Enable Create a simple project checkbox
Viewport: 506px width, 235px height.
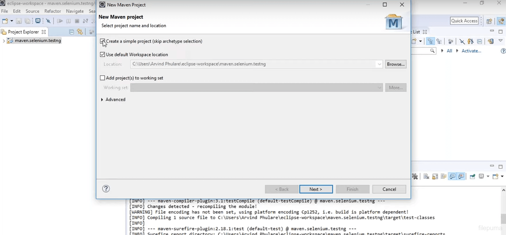102,41
